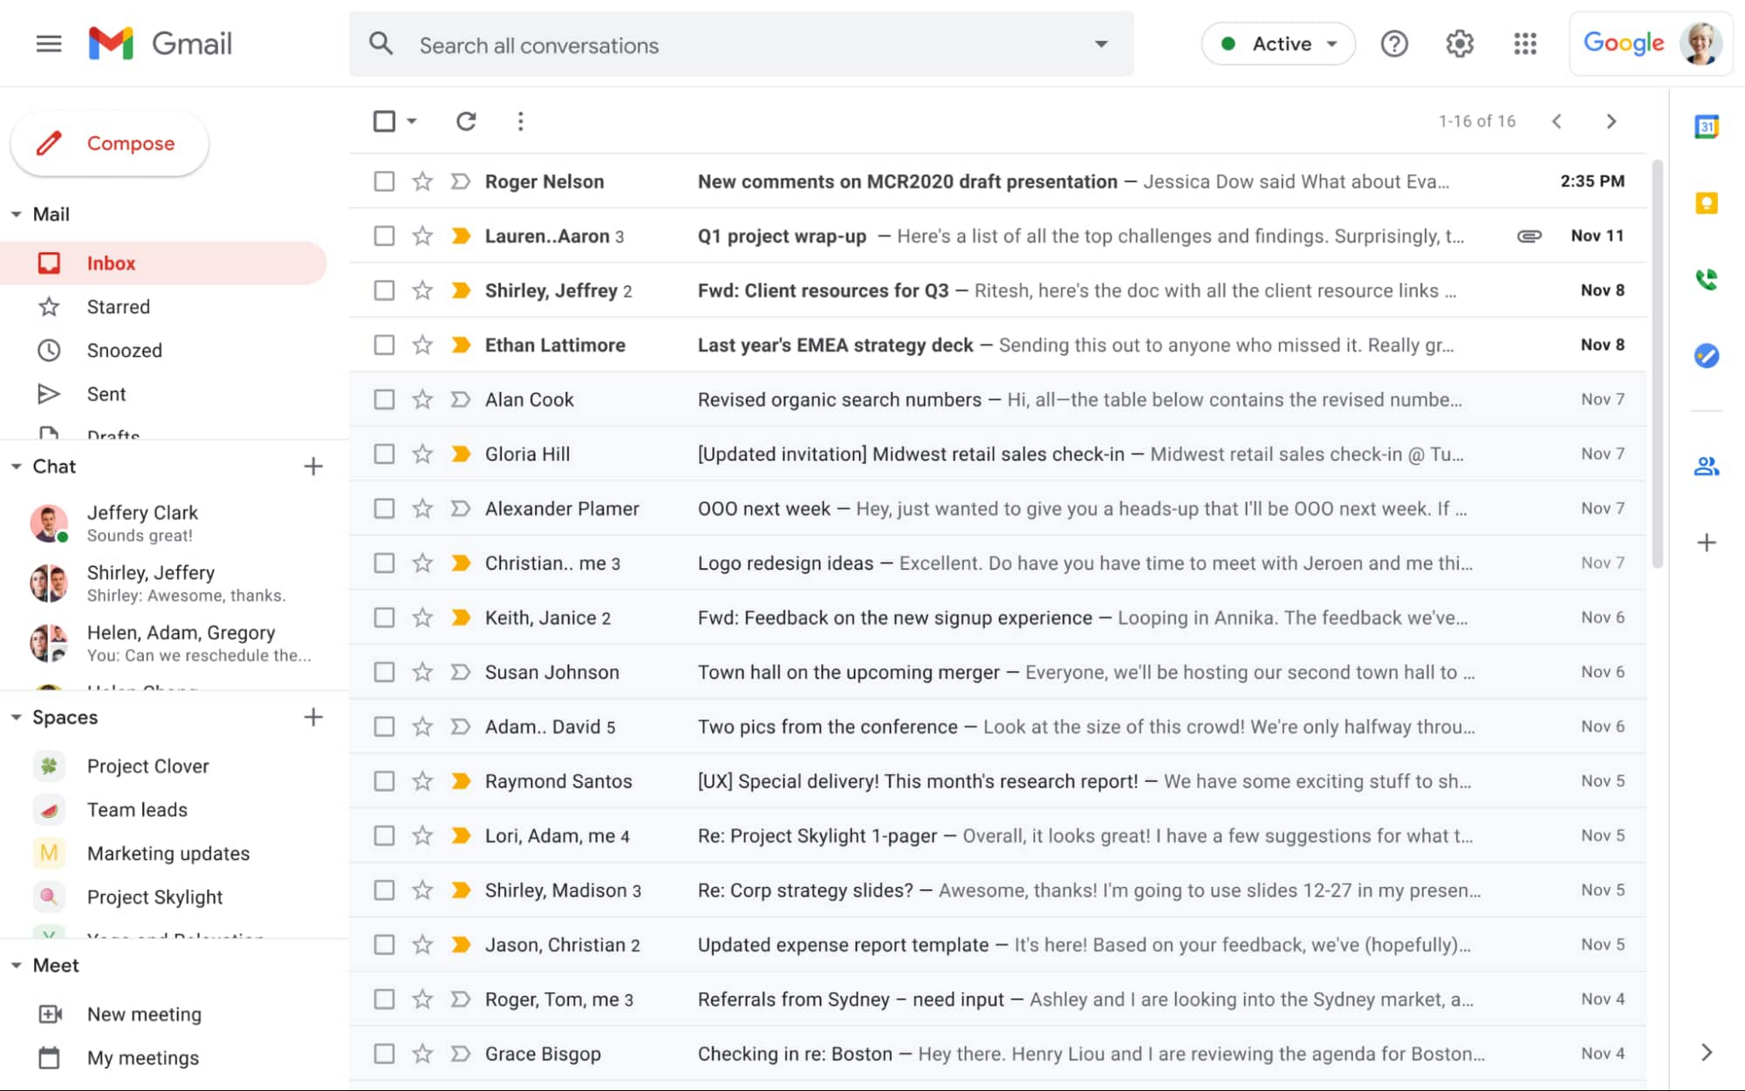This screenshot has width=1745, height=1091.
Task: Open the Two pics from the conference email
Action: 997,726
